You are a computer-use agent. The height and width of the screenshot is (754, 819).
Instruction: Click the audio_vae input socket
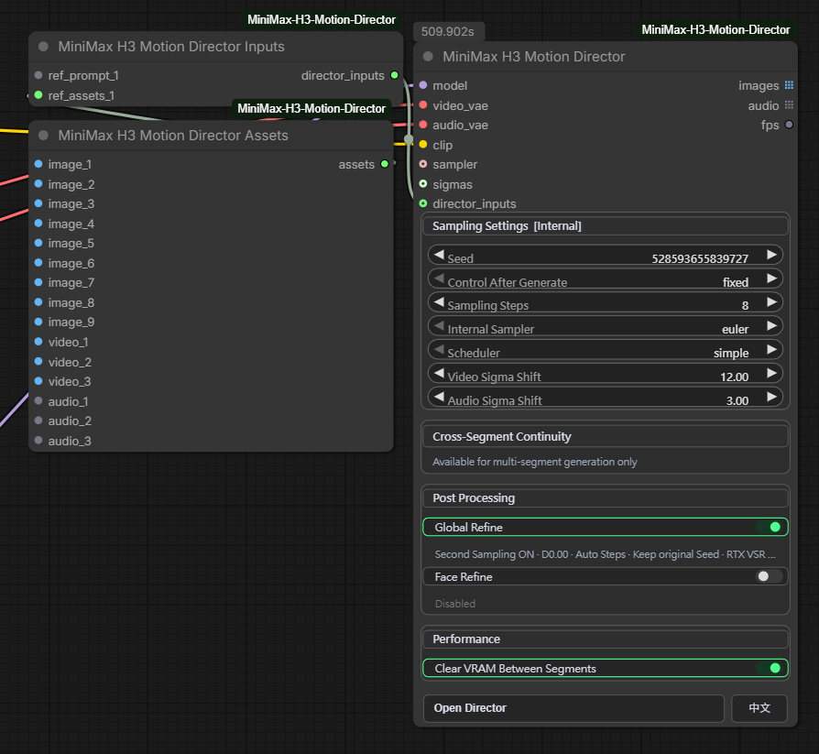423,125
